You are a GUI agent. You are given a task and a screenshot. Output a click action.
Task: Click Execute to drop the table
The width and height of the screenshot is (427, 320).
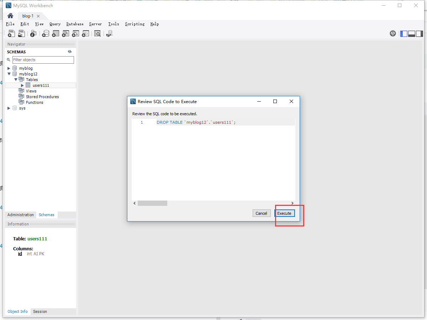(x=284, y=213)
